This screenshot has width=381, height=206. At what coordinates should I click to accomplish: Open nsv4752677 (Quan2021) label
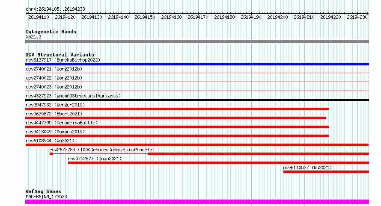click(95, 159)
